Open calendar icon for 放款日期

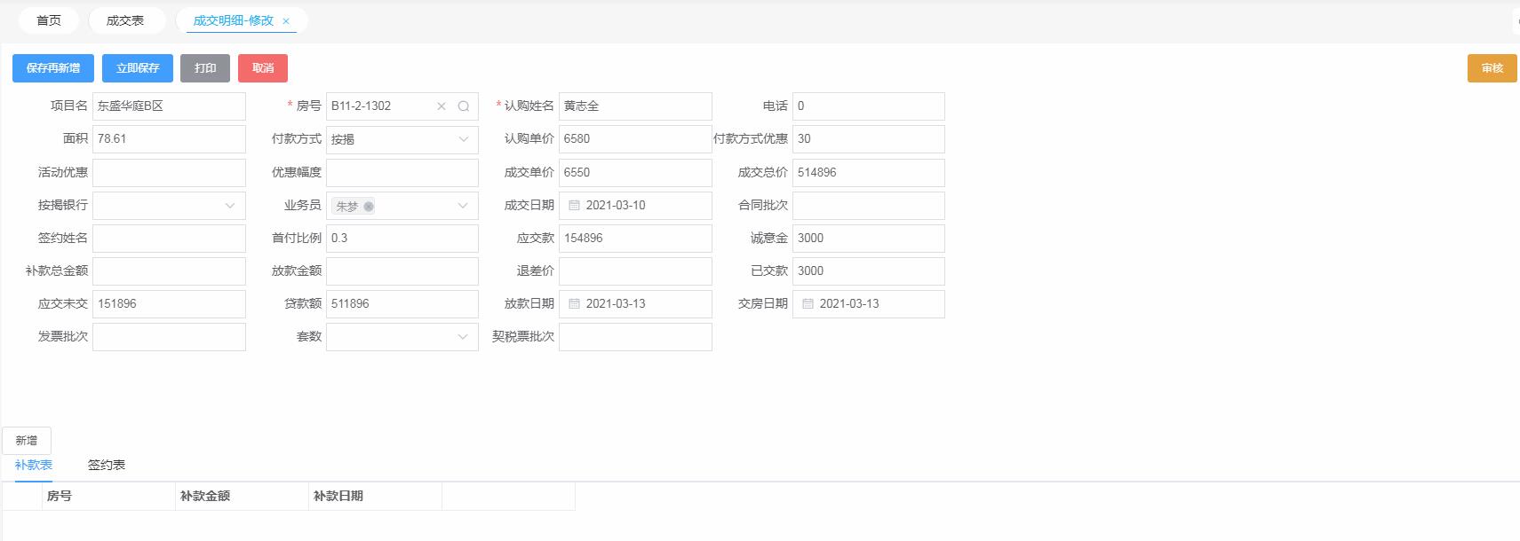574,304
